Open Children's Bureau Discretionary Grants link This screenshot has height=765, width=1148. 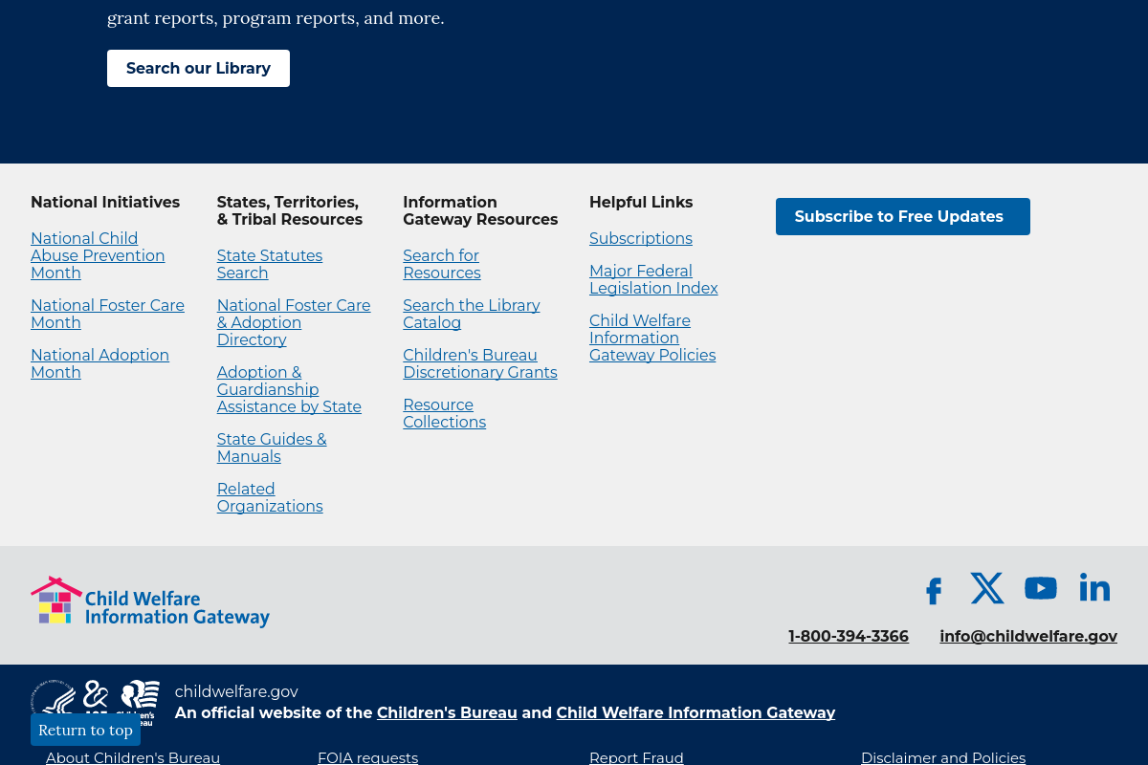[480, 363]
